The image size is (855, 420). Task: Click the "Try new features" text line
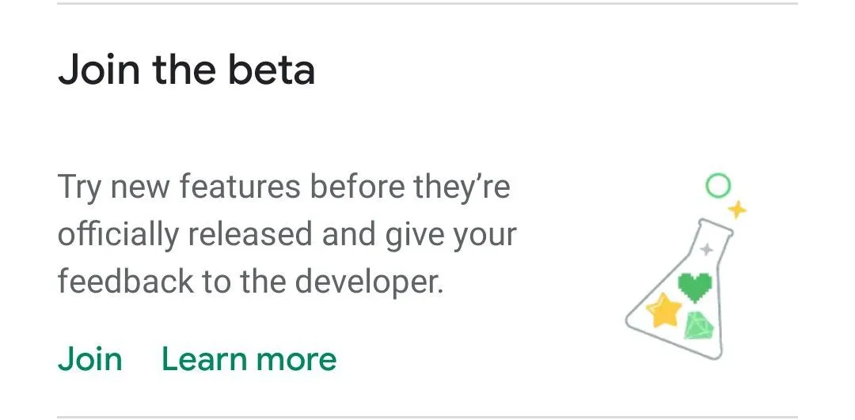pyautogui.click(x=283, y=188)
